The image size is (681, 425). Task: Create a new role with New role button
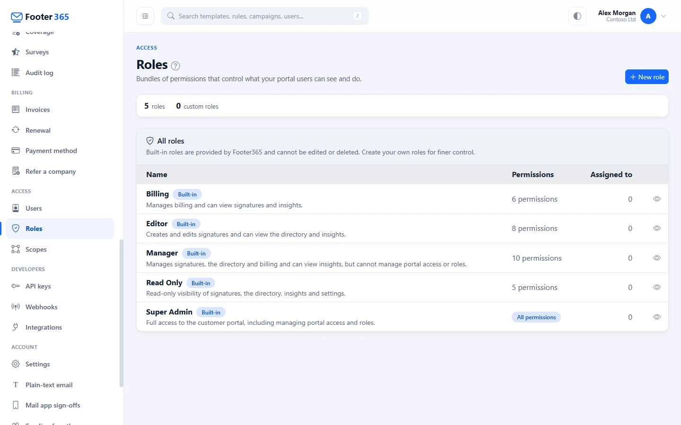pos(647,77)
